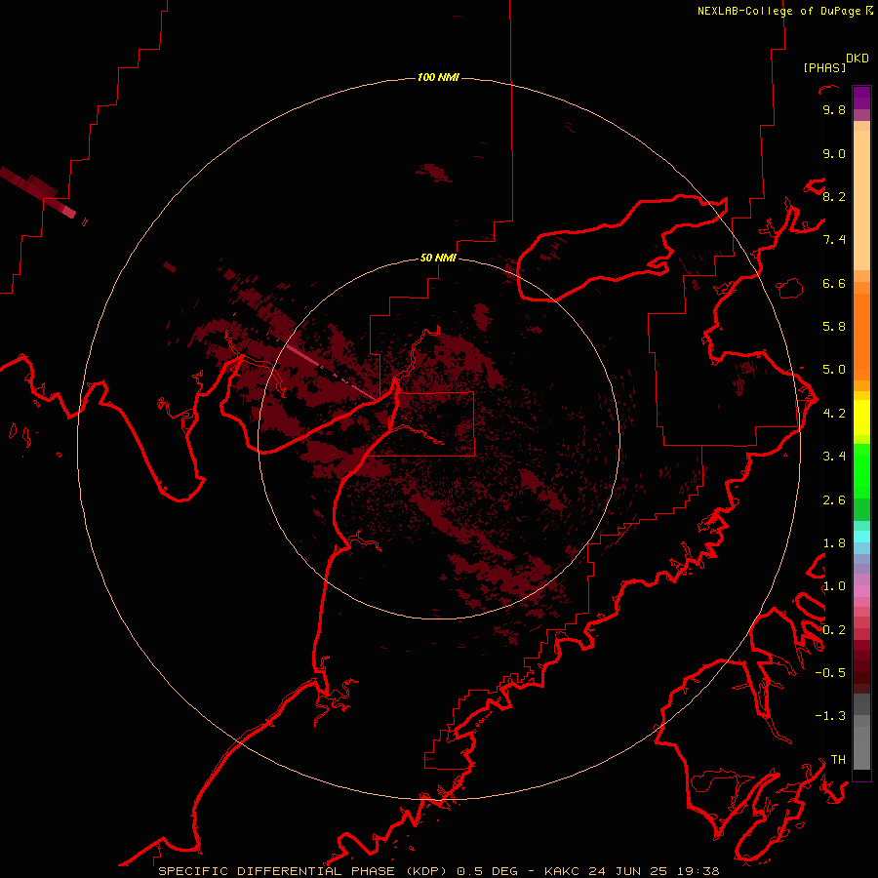Click the 9.8 value on the color scale
Image resolution: width=878 pixels, height=878 pixels.
pyautogui.click(x=834, y=109)
